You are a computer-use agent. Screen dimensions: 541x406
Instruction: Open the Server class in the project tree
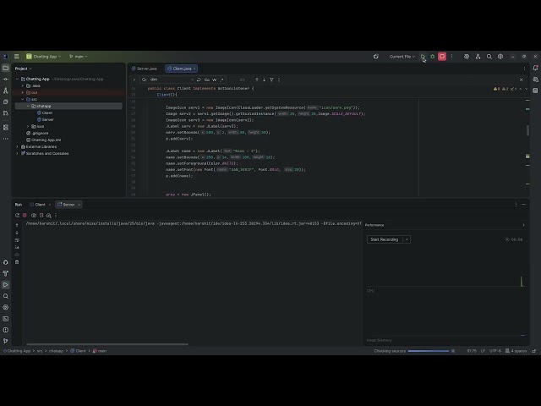click(47, 119)
